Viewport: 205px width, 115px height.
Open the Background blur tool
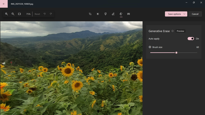click(129, 14)
